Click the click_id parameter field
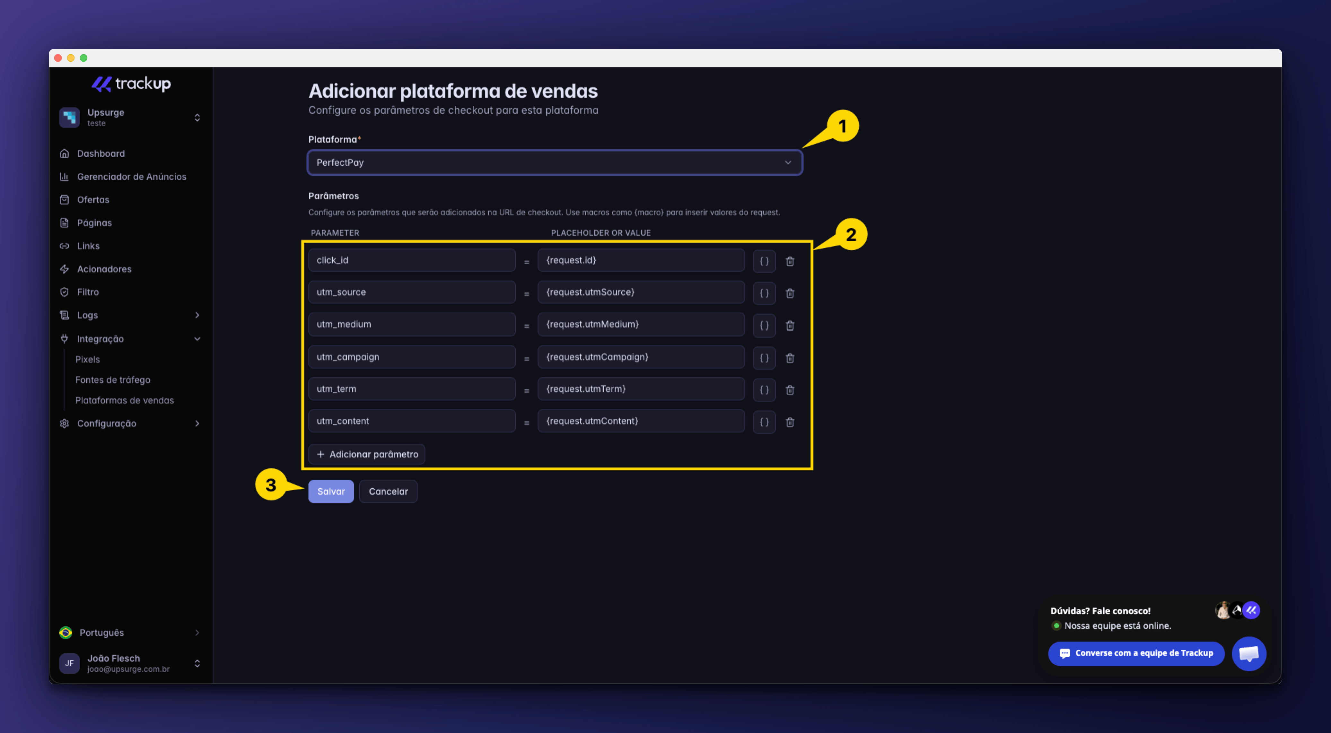This screenshot has height=733, width=1331. (412, 260)
